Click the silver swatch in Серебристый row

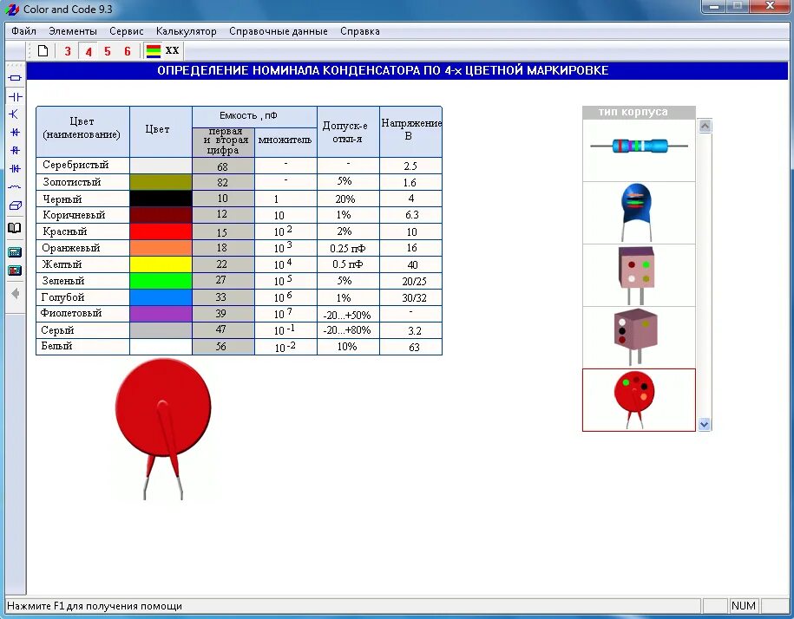tap(161, 166)
